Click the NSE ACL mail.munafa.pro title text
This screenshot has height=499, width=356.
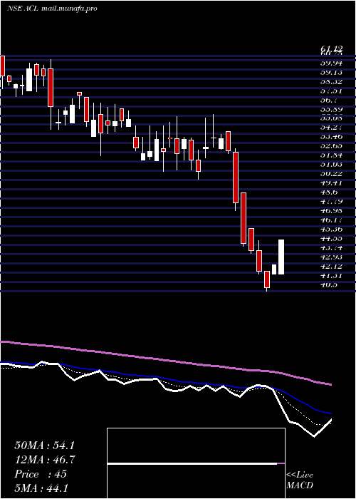(x=52, y=9)
